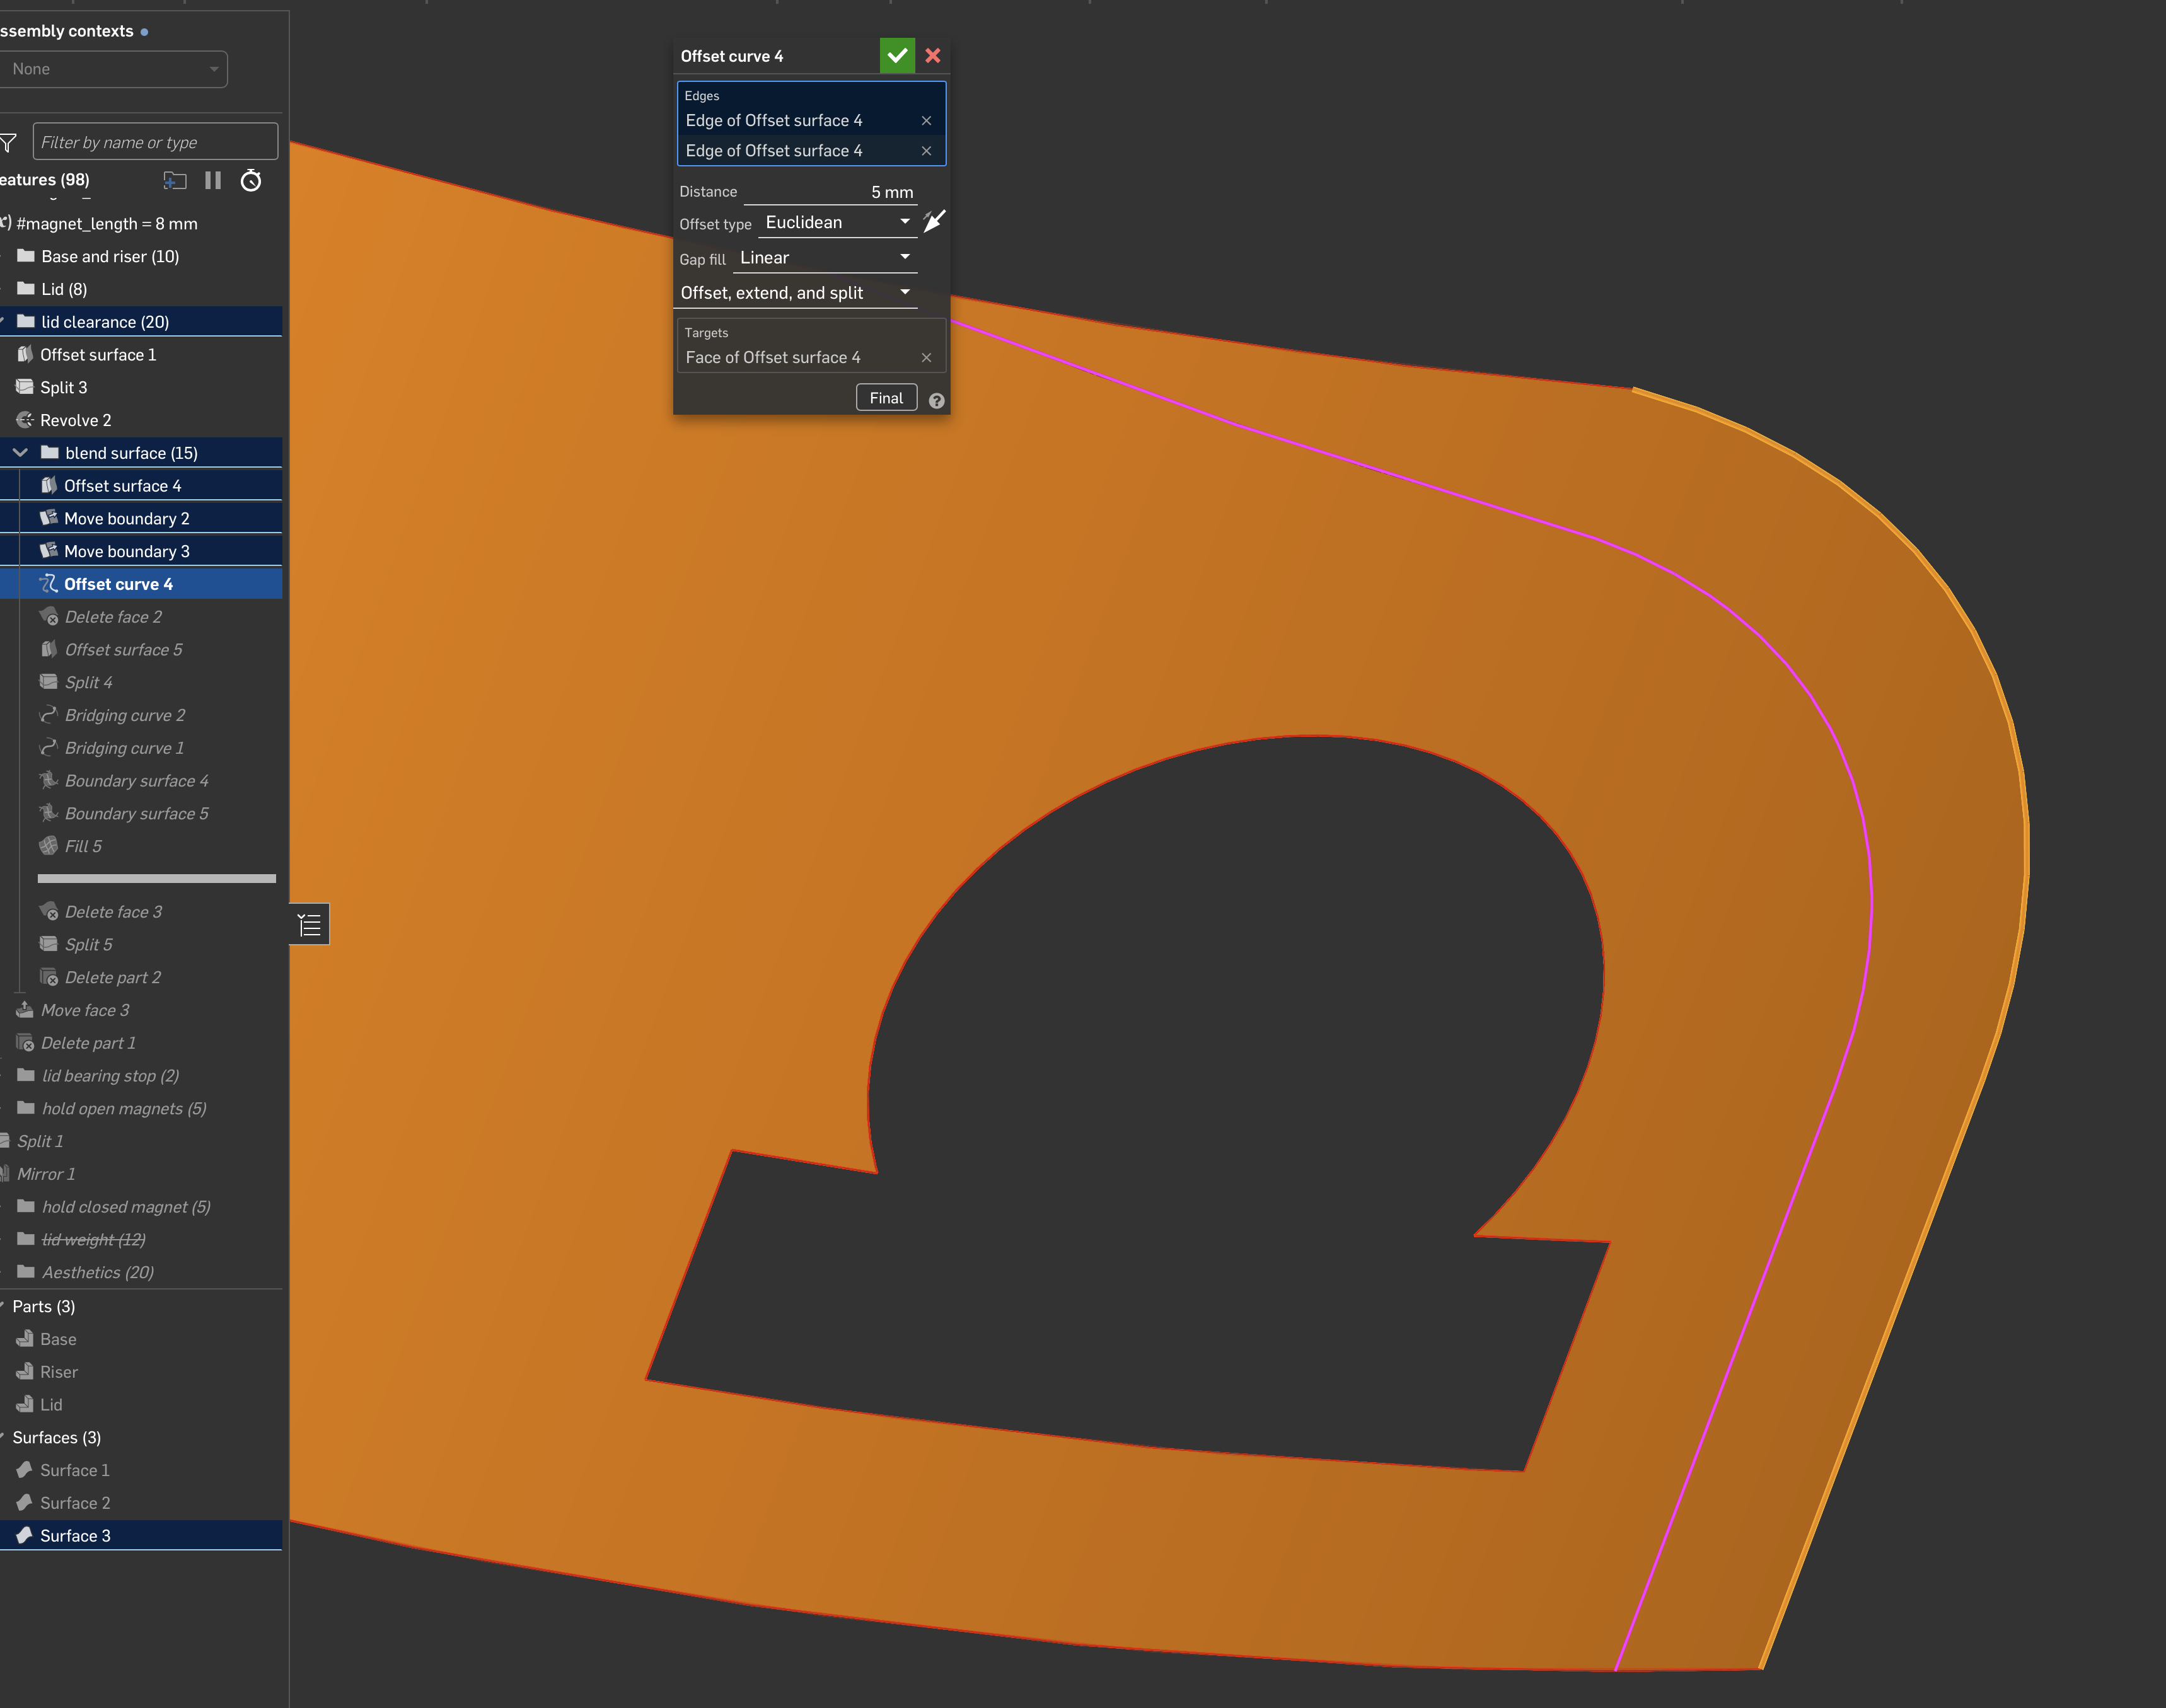Click the add folder icon in Features header
The width and height of the screenshot is (2166, 1708).
175,180
